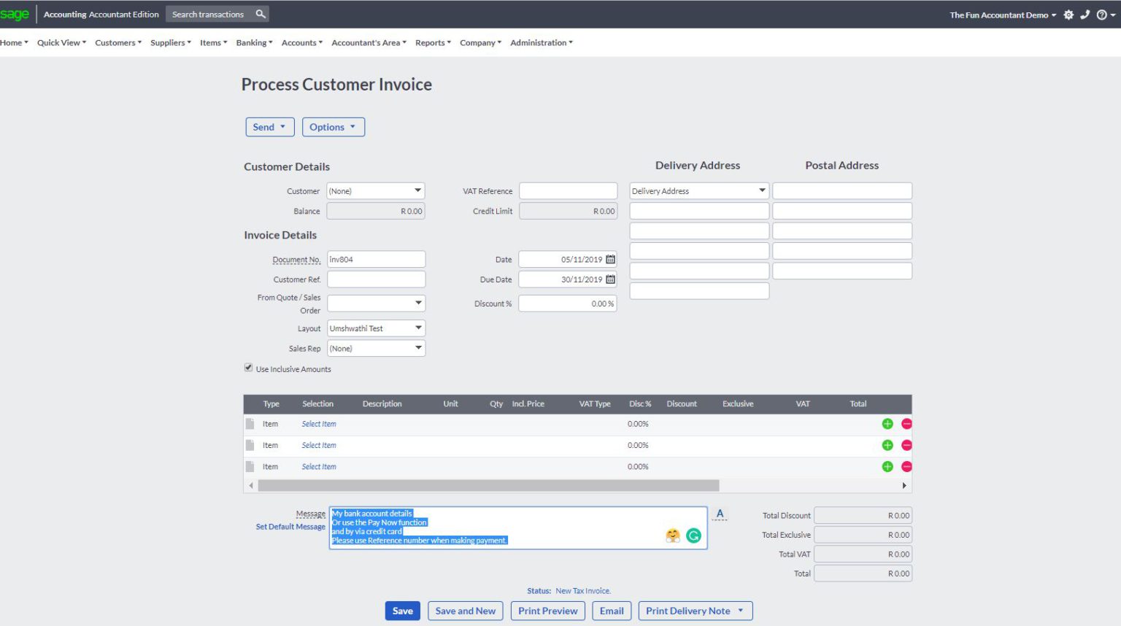Click the green Grammarly icon in message box
Screen dimensions: 1121x626
692,535
